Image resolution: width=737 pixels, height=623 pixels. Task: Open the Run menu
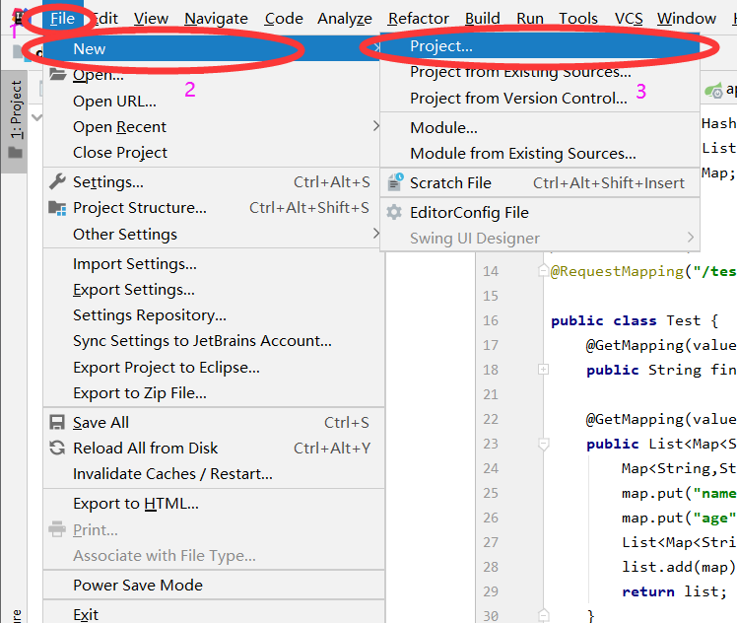pos(530,19)
